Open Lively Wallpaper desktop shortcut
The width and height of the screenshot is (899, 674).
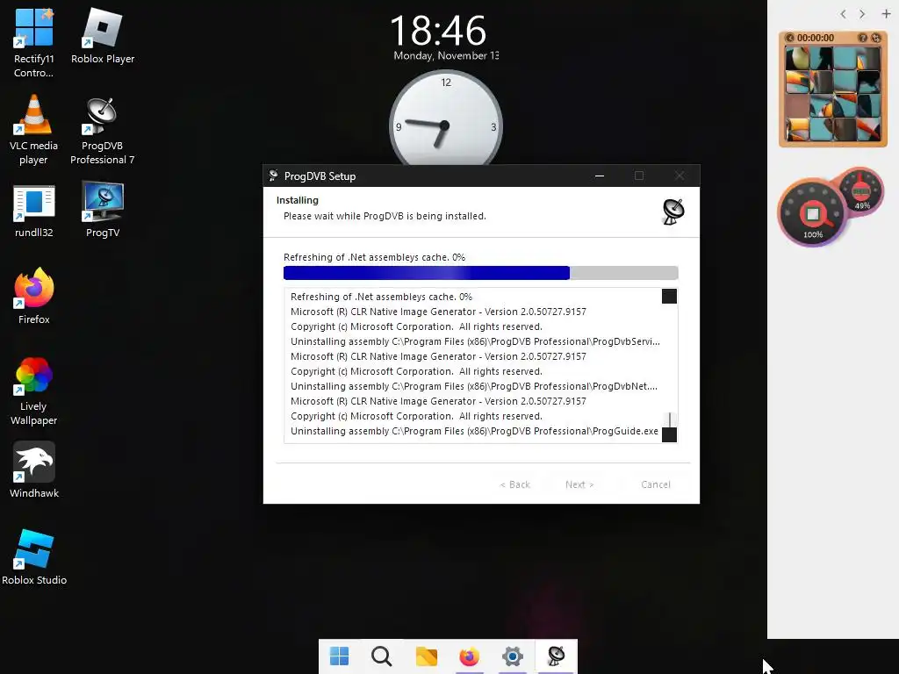coord(34,391)
